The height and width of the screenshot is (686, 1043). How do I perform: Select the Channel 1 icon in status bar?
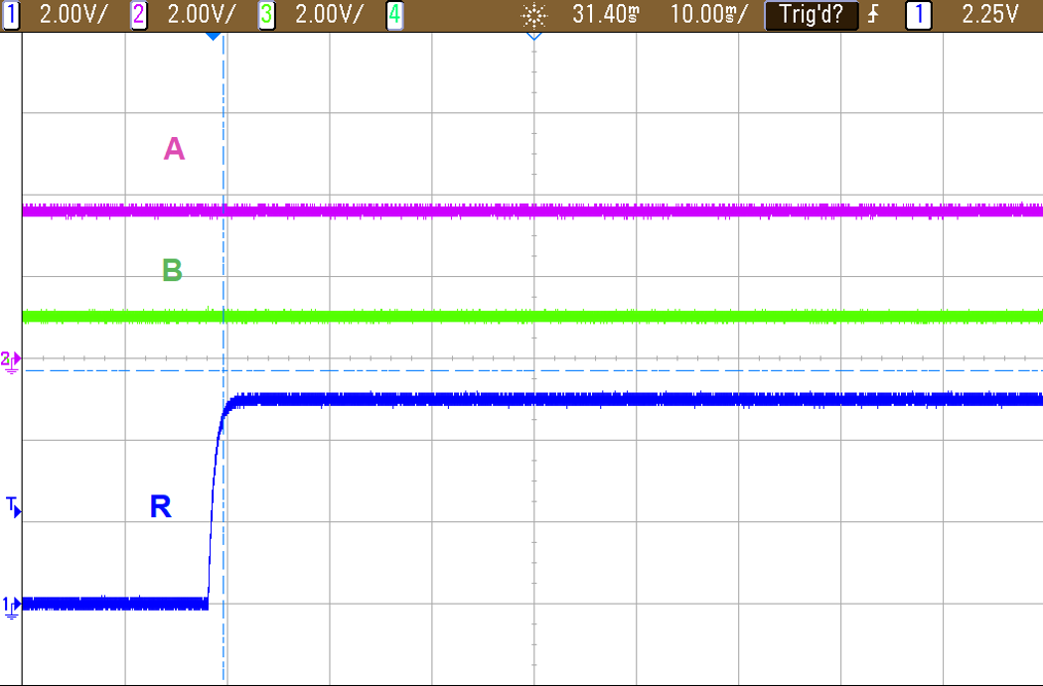(13, 15)
